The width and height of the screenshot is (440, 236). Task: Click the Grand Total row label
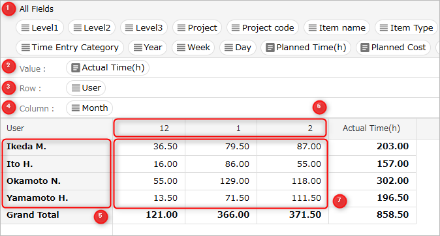(33, 215)
